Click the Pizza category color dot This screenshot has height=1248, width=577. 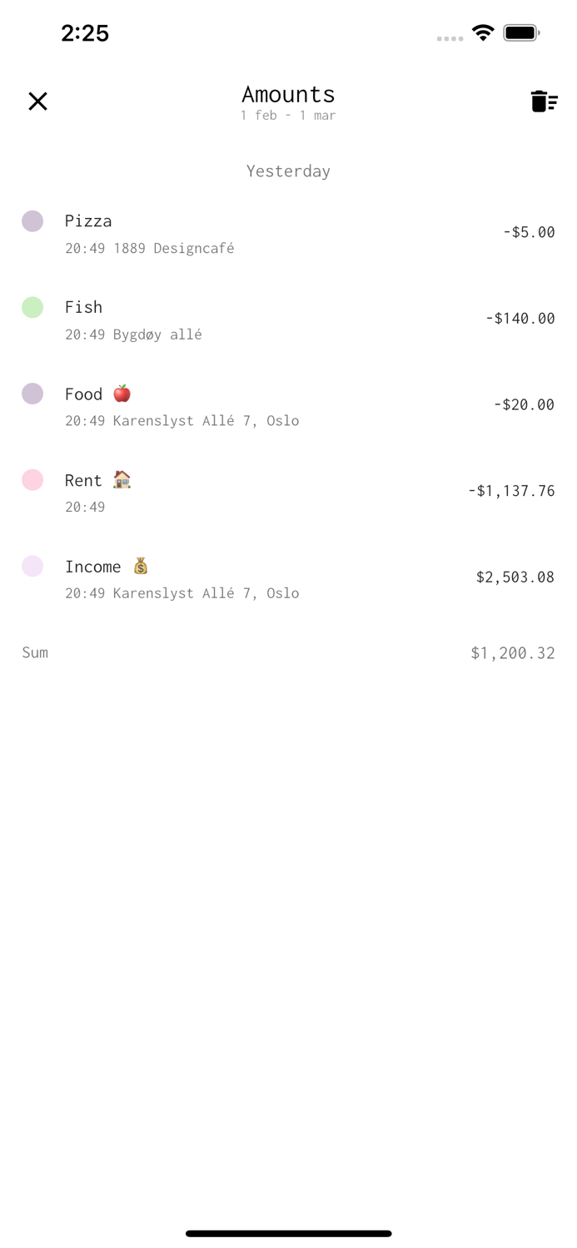click(32, 220)
